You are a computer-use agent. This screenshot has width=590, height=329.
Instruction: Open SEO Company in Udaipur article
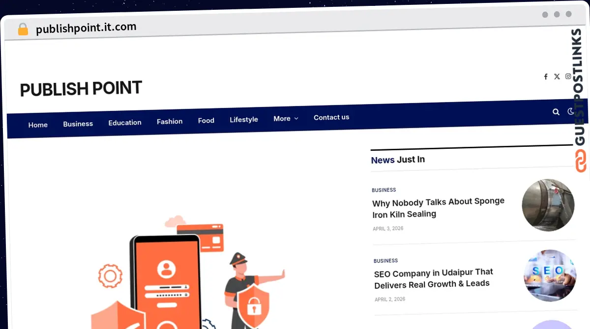pyautogui.click(x=433, y=278)
